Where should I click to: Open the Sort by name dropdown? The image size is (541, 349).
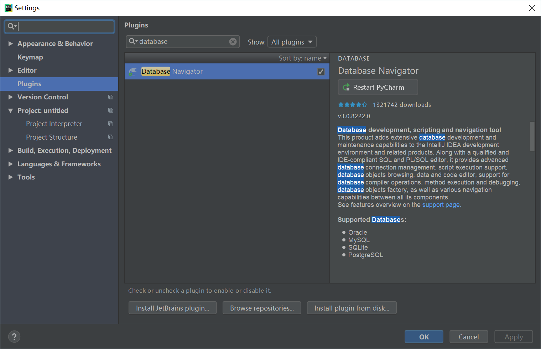point(302,58)
